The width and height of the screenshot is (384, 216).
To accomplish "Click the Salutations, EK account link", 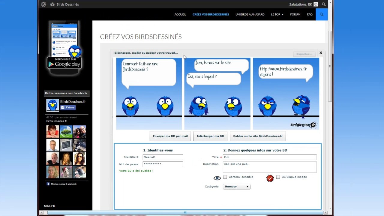I will 300,4.
